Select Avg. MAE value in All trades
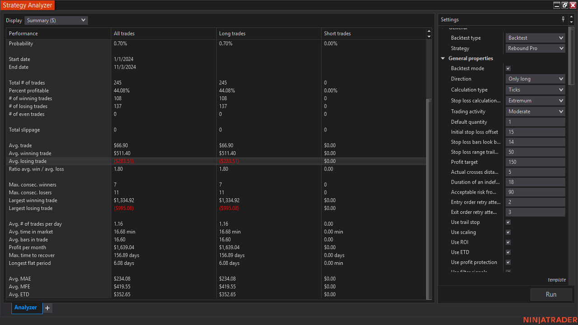This screenshot has height=325, width=578. pos(122,279)
